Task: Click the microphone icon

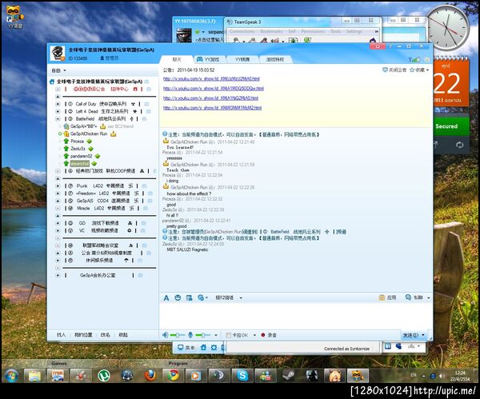Action: [x=190, y=335]
